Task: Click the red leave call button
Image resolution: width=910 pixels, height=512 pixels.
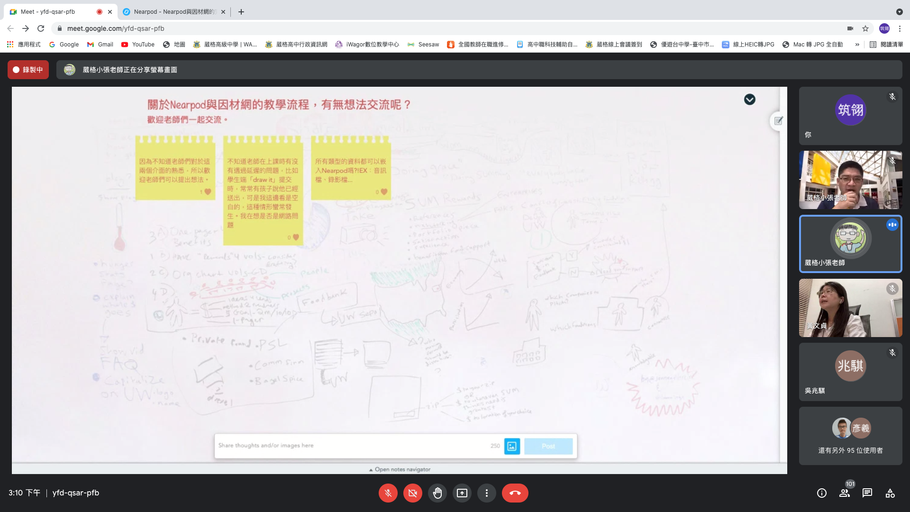Action: (x=515, y=493)
